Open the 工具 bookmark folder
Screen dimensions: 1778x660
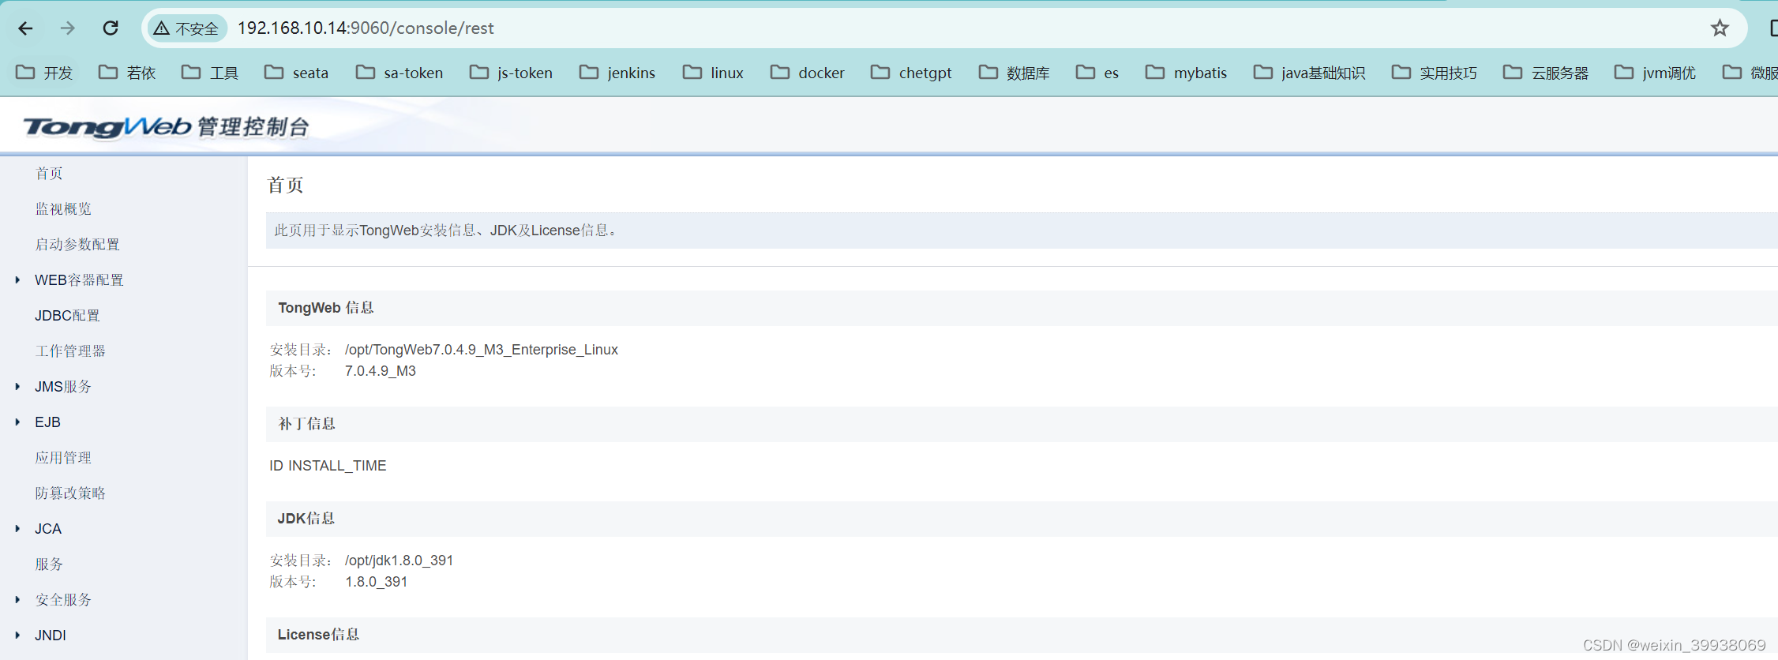[x=210, y=73]
